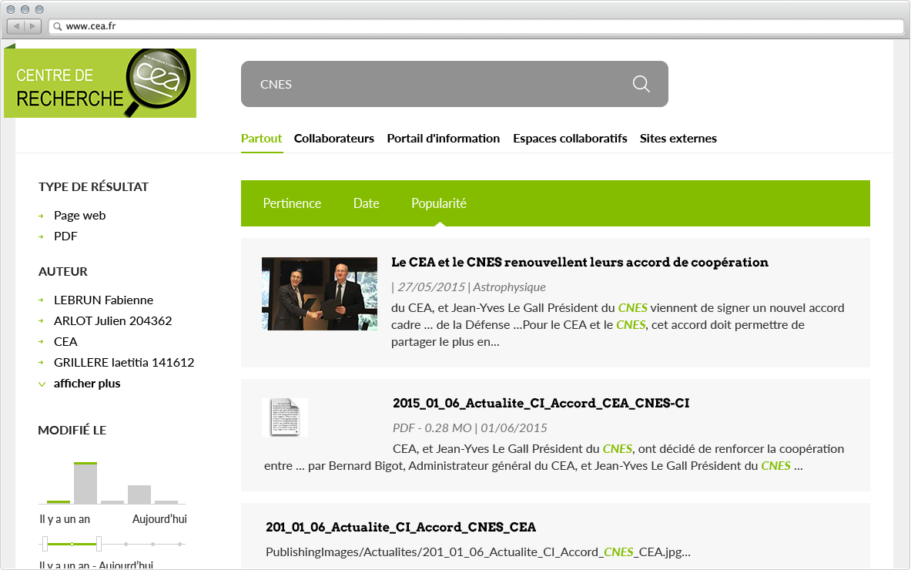
Task: Click 'PDF - 0.28 MO | 01/06/2015' text
Action: click(470, 428)
